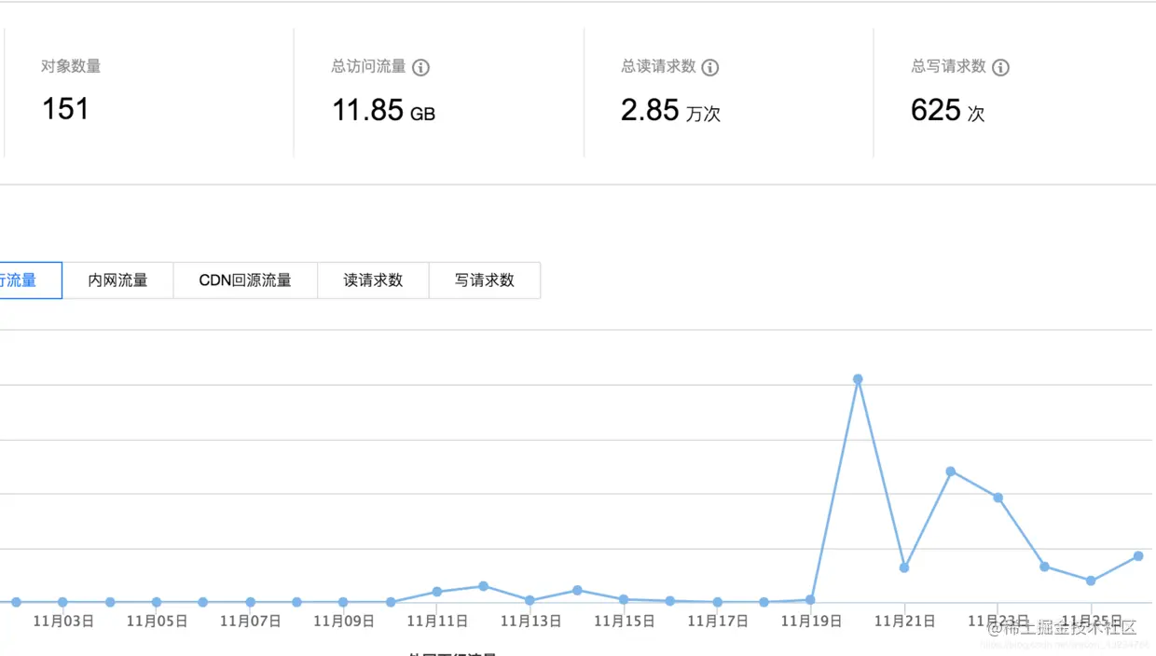This screenshot has width=1156, height=656.
Task: Open the info tooltip beside 总读请求数
Action: click(708, 66)
